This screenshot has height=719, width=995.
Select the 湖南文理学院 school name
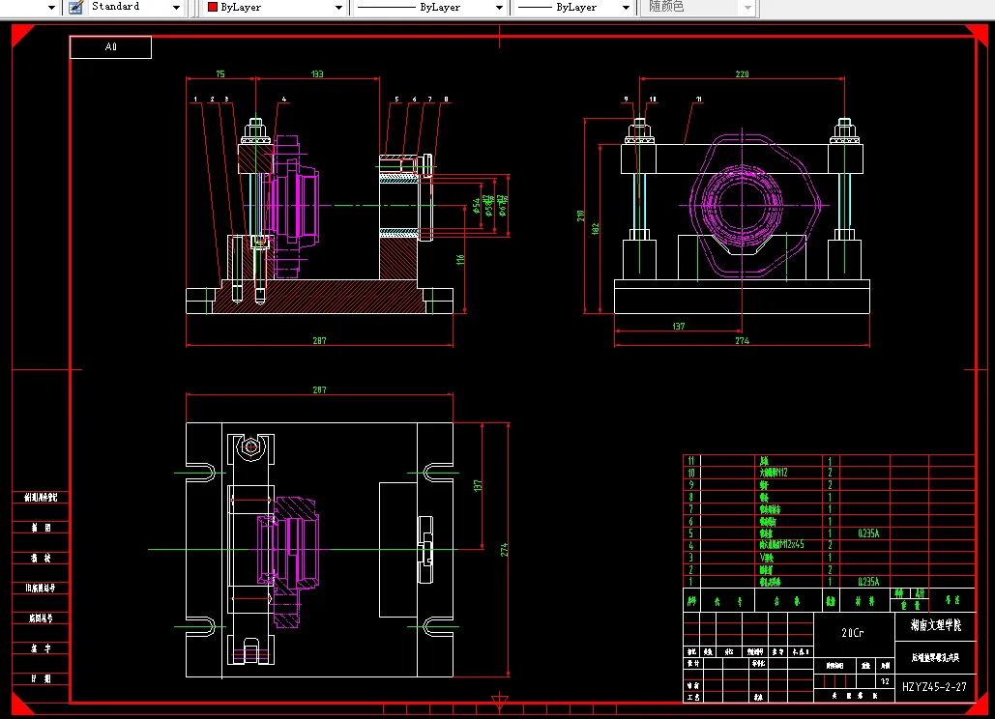(935, 625)
